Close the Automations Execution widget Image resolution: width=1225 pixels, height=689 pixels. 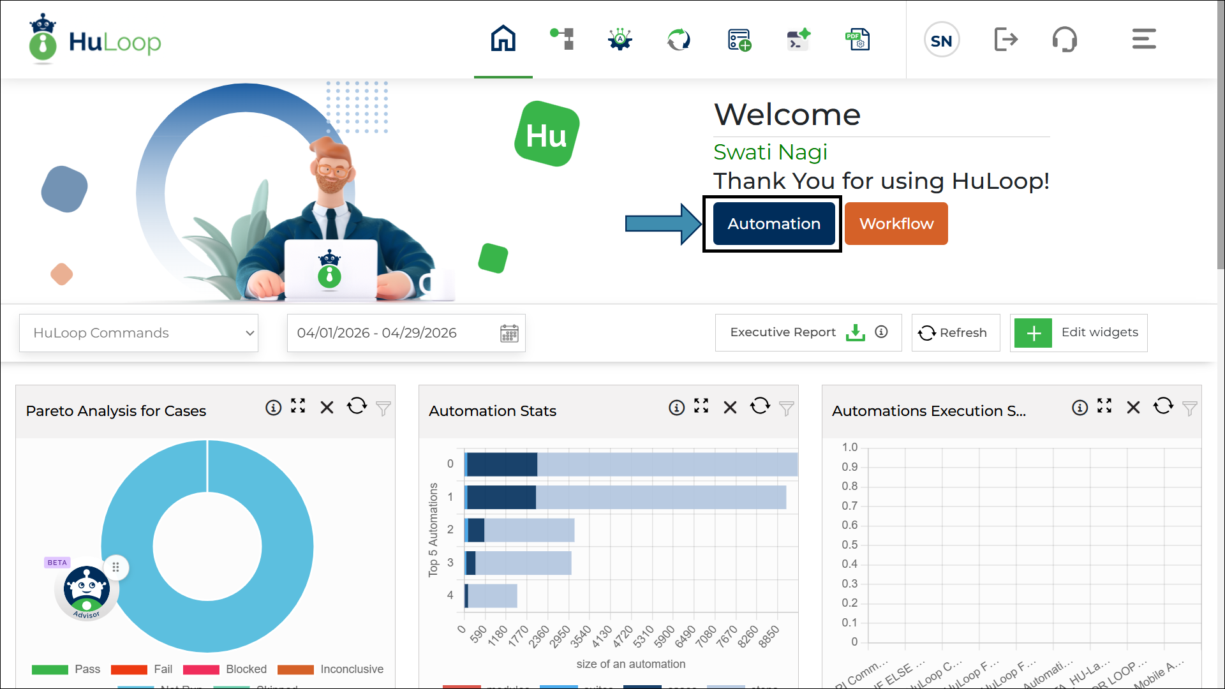1133,408
